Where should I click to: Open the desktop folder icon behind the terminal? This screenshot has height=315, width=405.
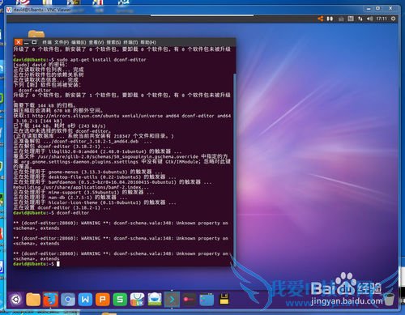point(36,34)
